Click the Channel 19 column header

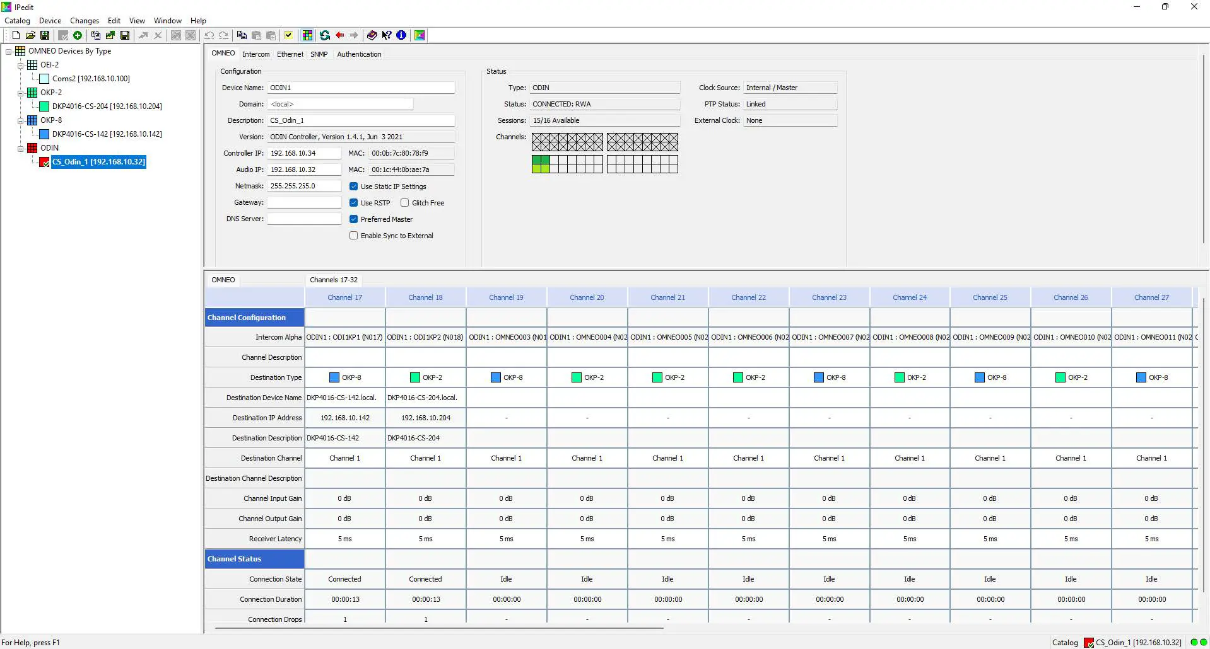pos(506,297)
